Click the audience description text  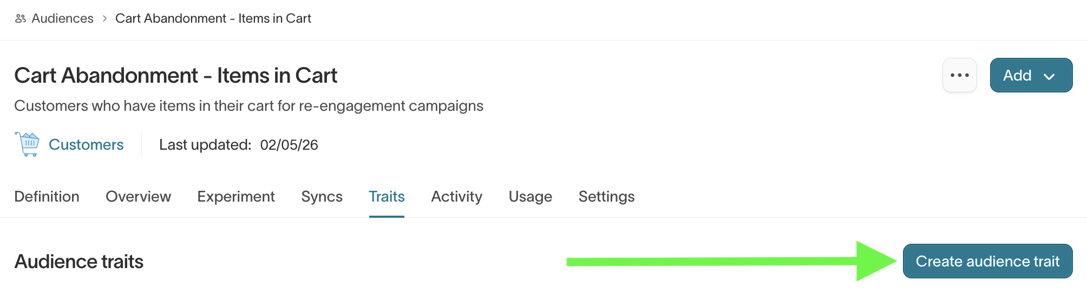tap(249, 106)
